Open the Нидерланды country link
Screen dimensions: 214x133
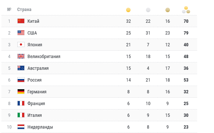[x=40, y=127]
